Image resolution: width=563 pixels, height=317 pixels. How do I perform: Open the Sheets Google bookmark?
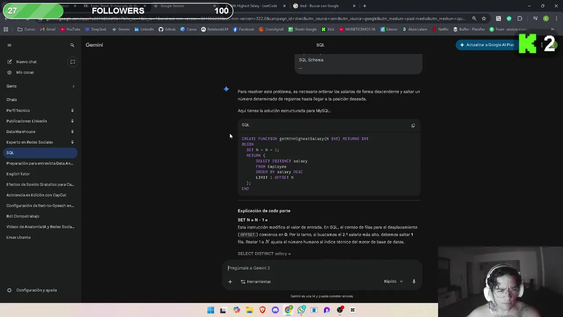pyautogui.click(x=302, y=29)
